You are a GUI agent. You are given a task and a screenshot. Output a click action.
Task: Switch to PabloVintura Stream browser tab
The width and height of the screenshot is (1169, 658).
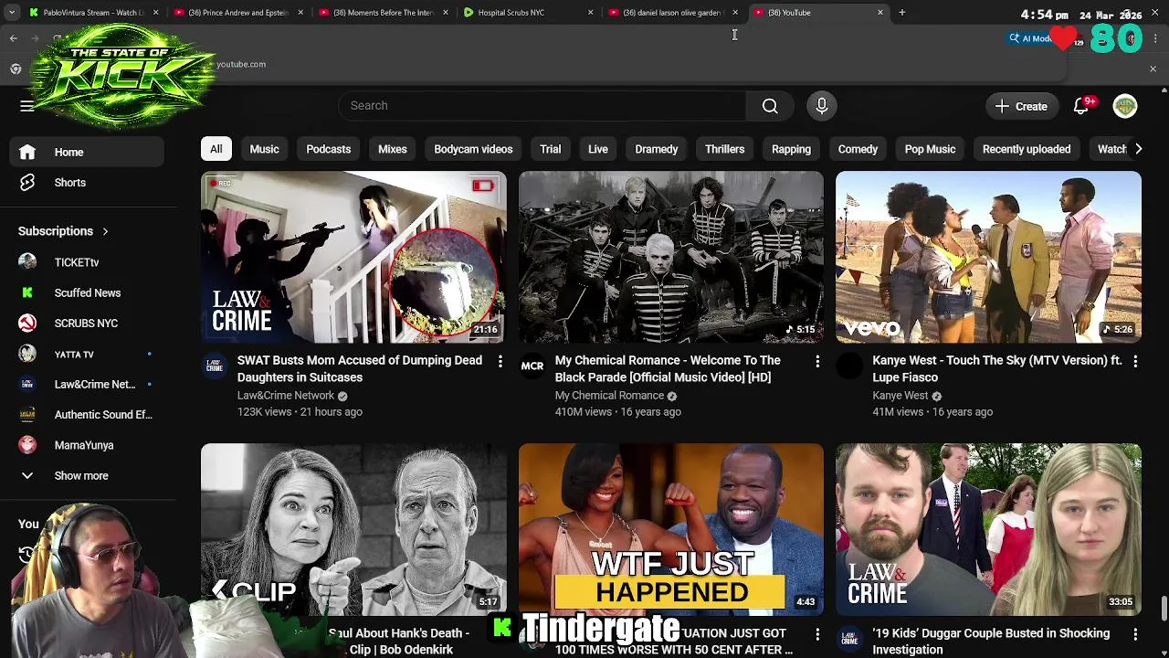pos(92,13)
